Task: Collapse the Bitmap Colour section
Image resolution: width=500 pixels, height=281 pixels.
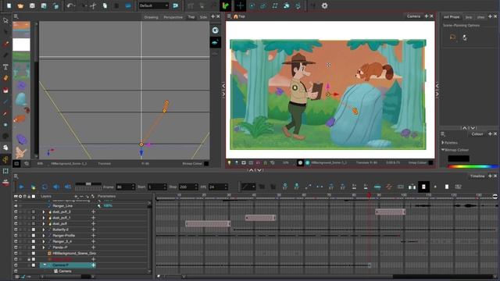Action: tap(443, 150)
